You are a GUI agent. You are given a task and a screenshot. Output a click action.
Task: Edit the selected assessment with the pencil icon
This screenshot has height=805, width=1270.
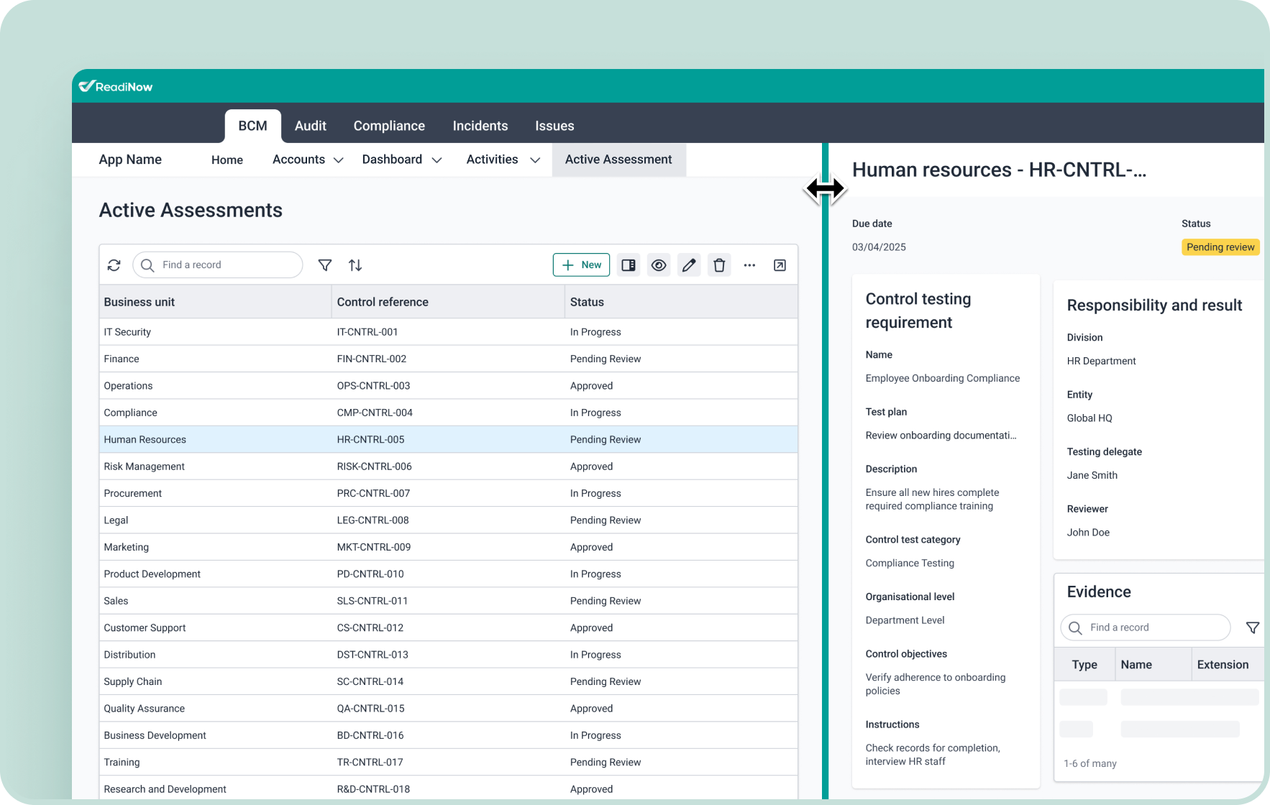pyautogui.click(x=688, y=264)
